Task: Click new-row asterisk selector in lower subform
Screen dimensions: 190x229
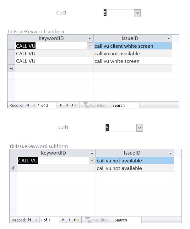Action: click(13, 168)
